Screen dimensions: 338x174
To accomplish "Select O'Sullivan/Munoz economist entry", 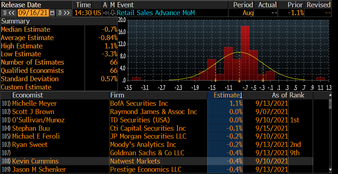I will click(38, 120).
